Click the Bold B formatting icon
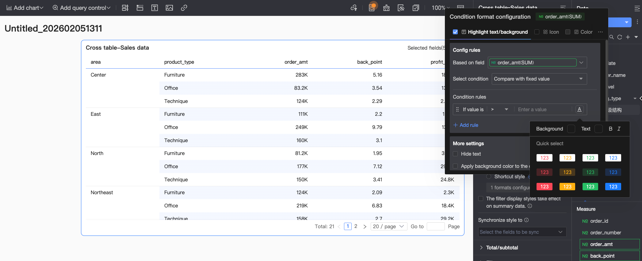The image size is (642, 261). click(610, 129)
